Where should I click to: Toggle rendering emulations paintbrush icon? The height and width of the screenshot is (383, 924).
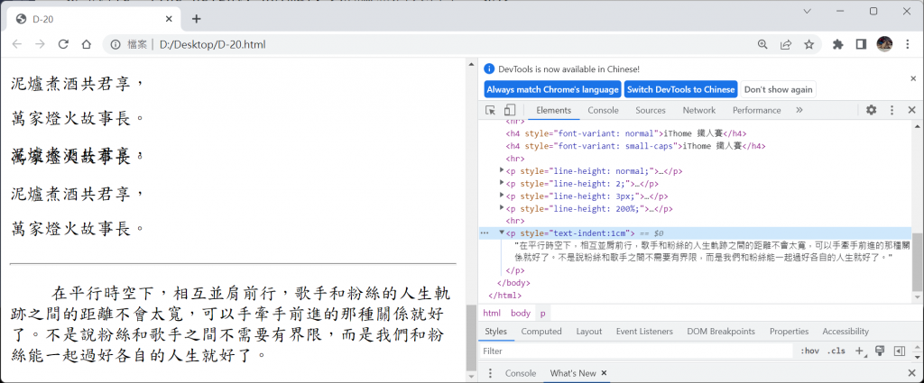coord(880,351)
